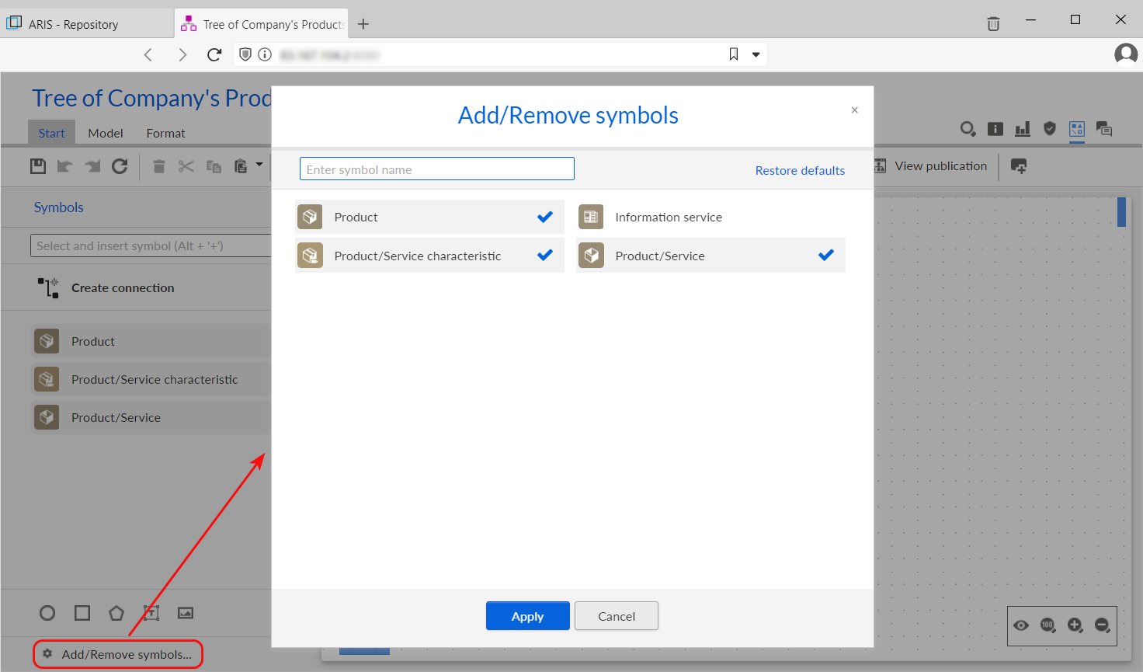Toggle the eye visibility icon

point(1021,625)
